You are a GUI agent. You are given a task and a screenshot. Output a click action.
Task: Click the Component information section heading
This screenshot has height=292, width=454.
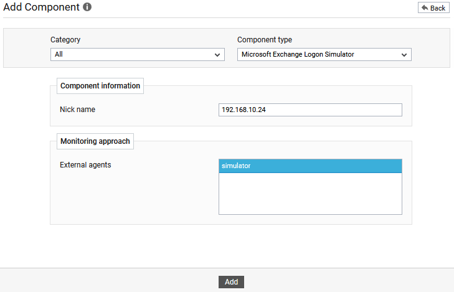click(100, 86)
